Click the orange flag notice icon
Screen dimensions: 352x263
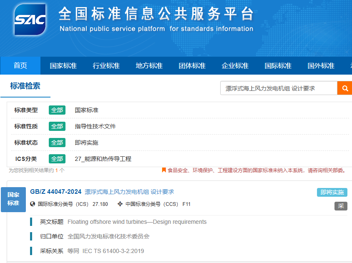pyautogui.click(x=164, y=170)
